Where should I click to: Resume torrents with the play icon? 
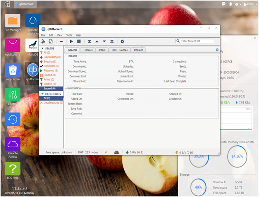(71, 42)
